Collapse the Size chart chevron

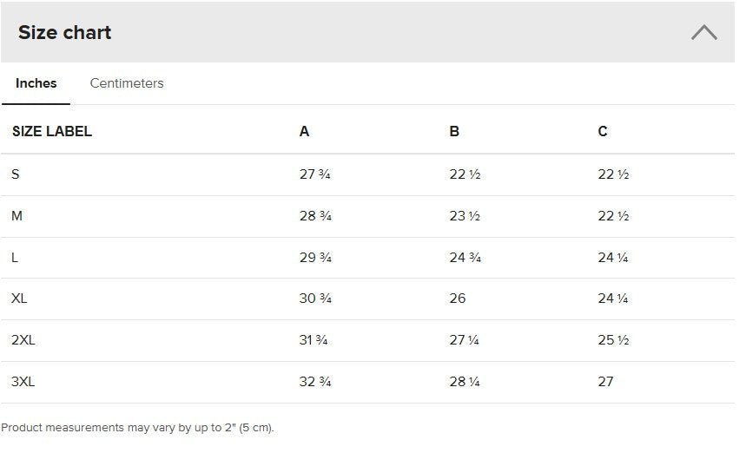[703, 33]
